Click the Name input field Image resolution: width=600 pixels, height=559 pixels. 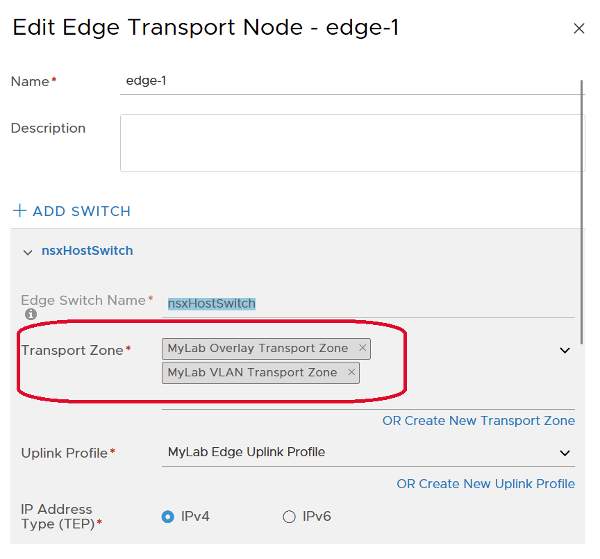351,81
